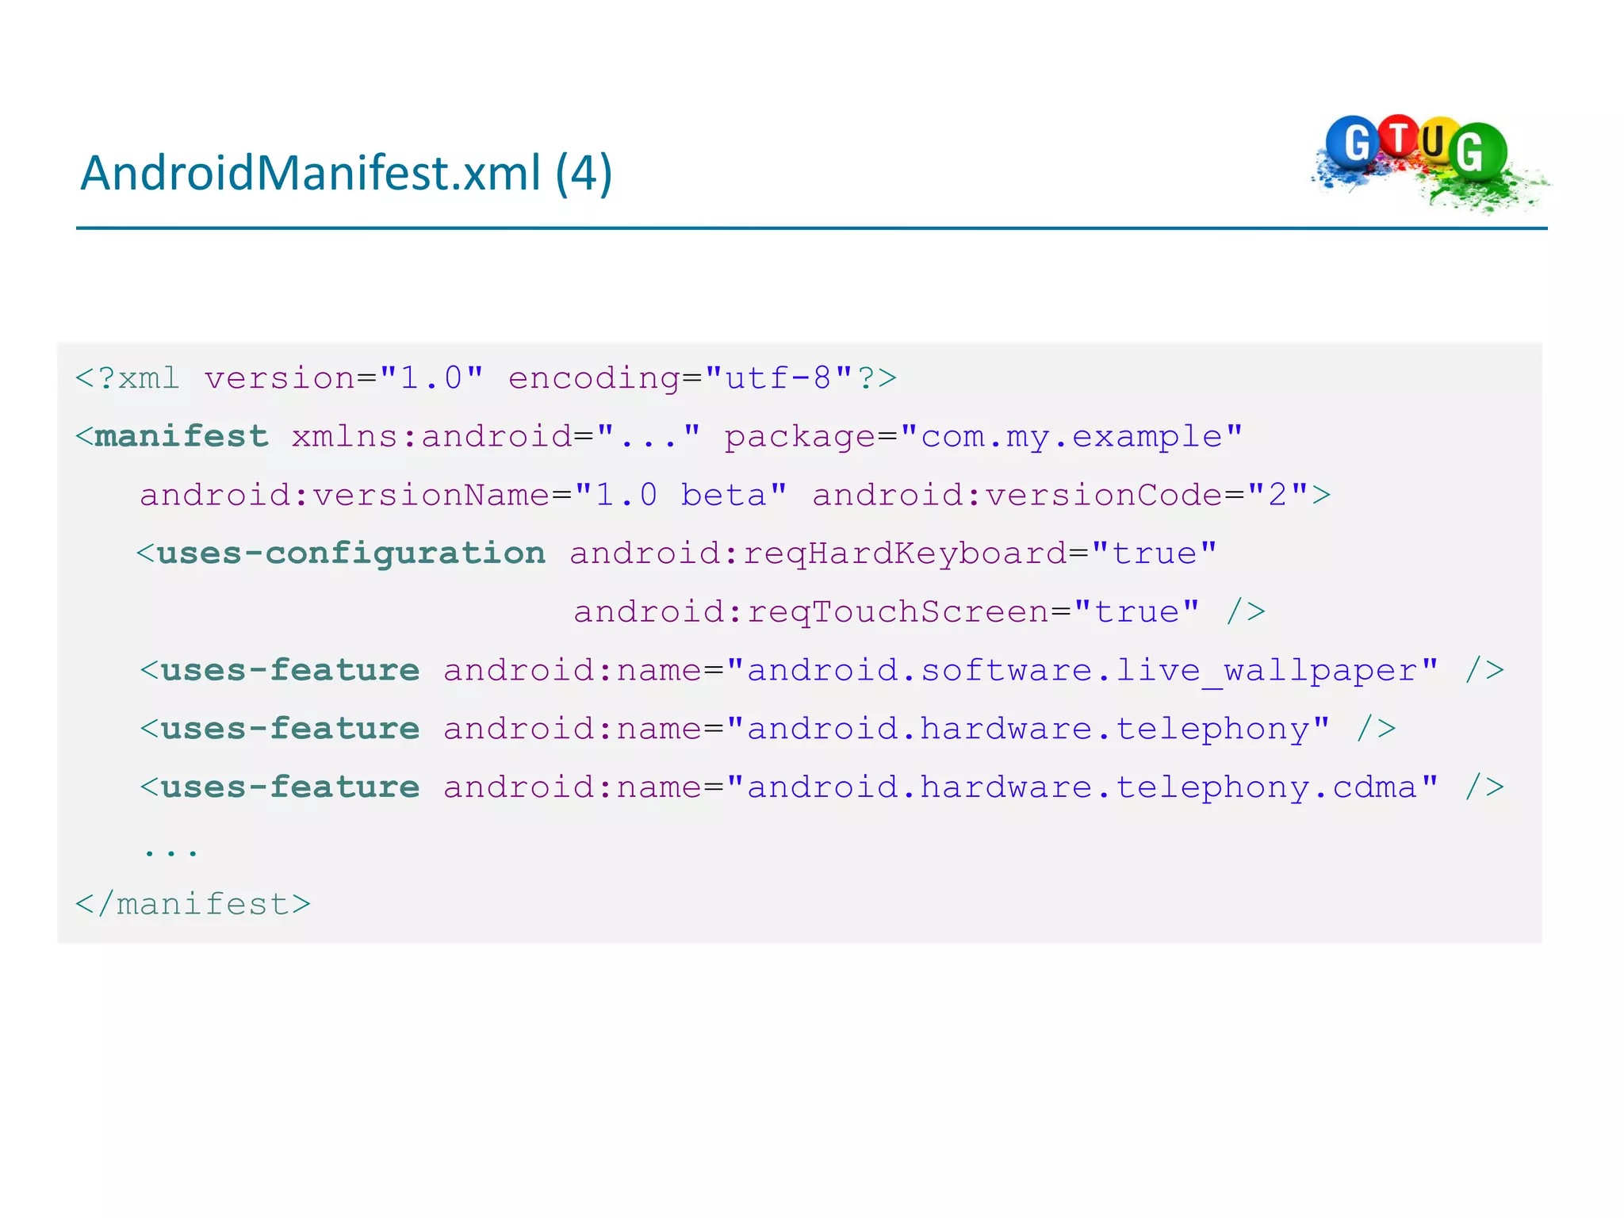Click the xml version declaration line
The image size is (1624, 1218).
pyautogui.click(x=485, y=378)
